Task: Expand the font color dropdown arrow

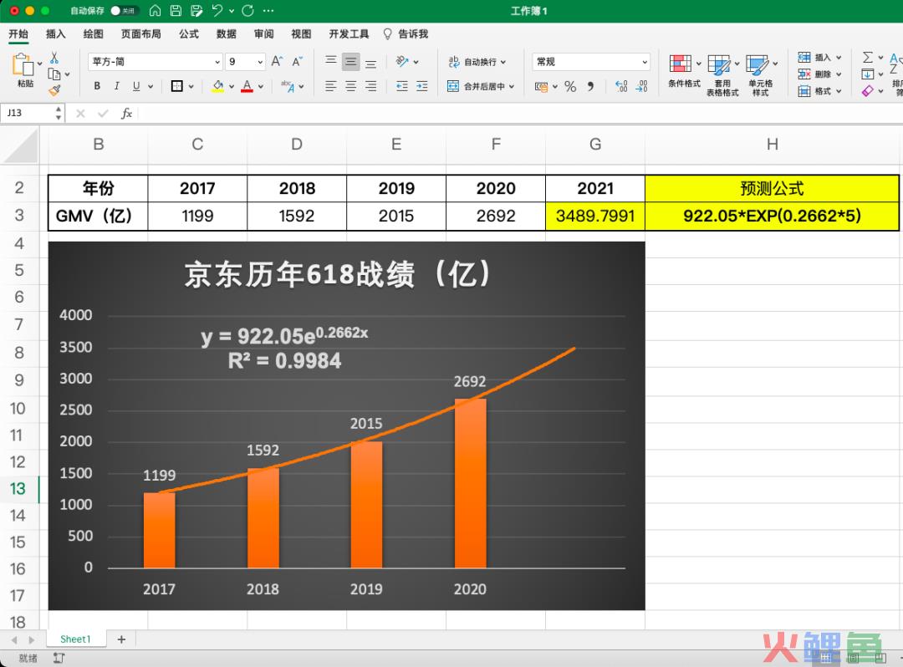Action: pos(261,87)
